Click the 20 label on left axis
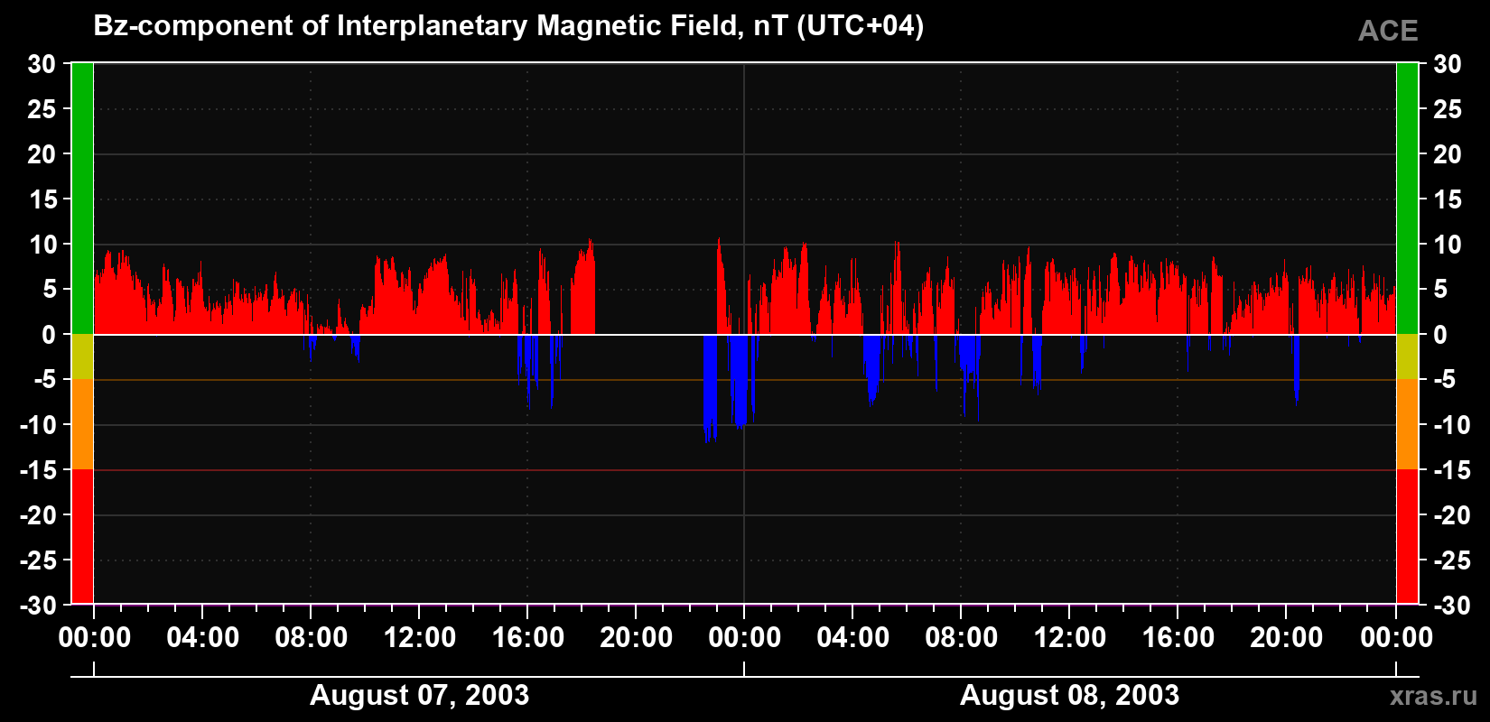The width and height of the screenshot is (1490, 722). pos(42,154)
